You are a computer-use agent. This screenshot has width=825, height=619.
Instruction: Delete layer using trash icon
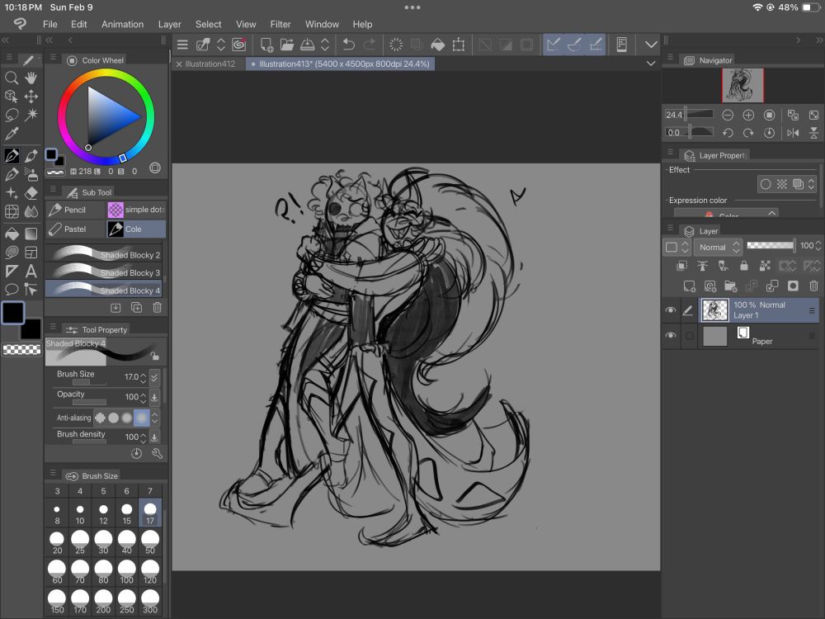click(813, 286)
